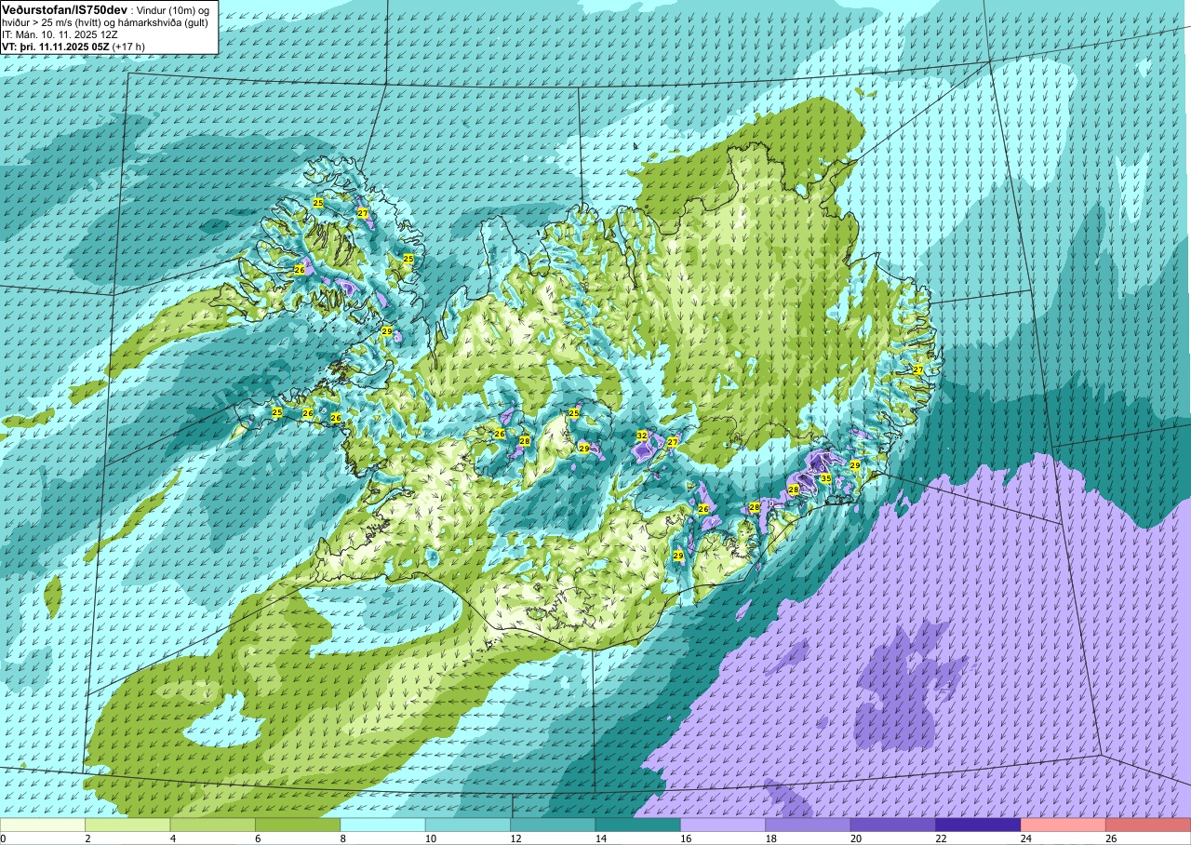Click the legend scale value 16
This screenshot has height=845, width=1191.
click(x=686, y=838)
